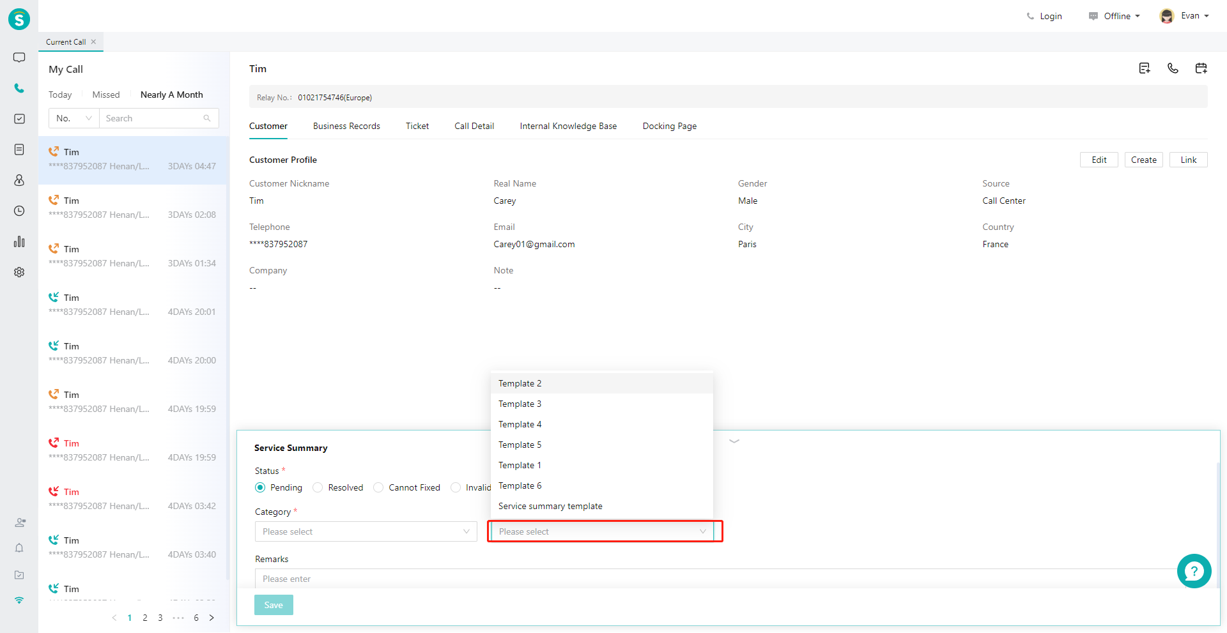
Task: Choose Template 1 from the list
Action: [602, 465]
